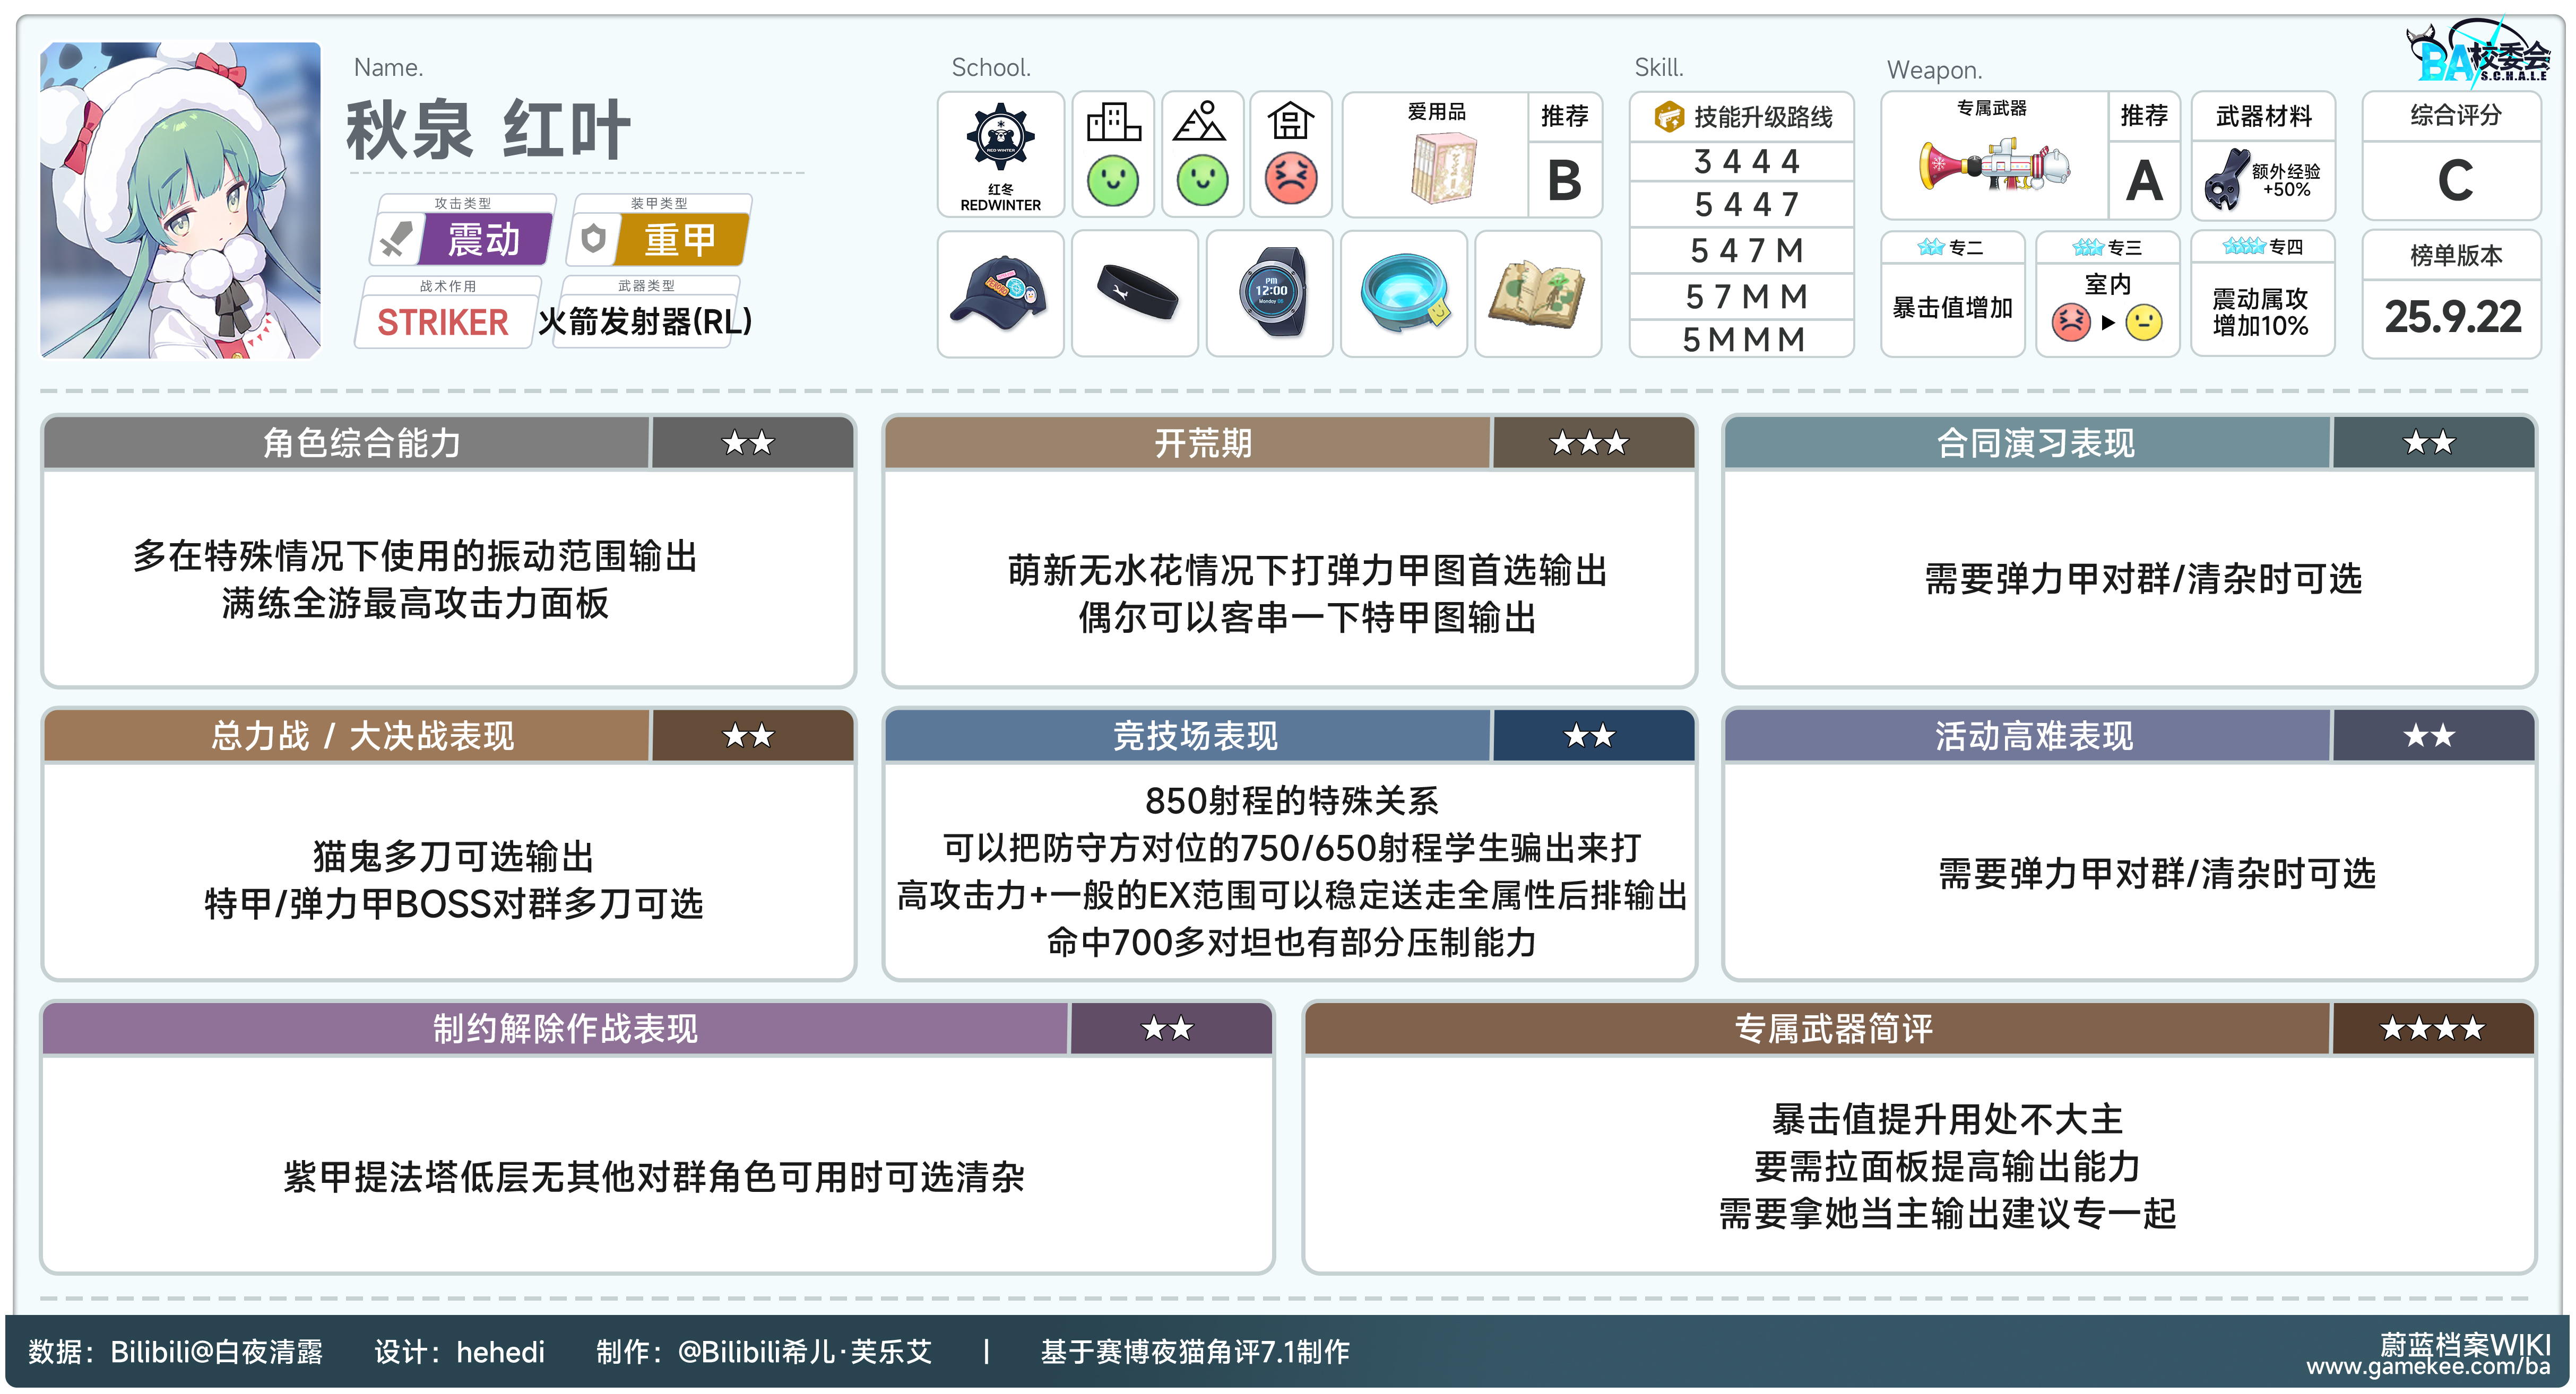Click the STRIKER role label
Screen dimensions: 2576x1394
coord(442,322)
